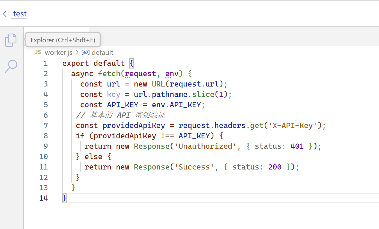Image resolution: width=379 pixels, height=229 pixels.
Task: Open the Search panel icon
Action: tap(11, 66)
